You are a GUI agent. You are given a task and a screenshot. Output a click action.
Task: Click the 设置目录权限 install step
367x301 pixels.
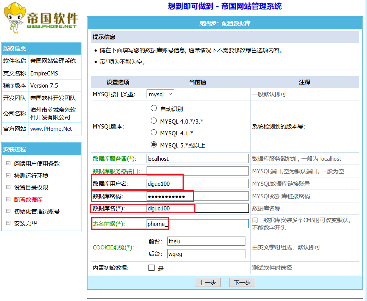point(31,187)
